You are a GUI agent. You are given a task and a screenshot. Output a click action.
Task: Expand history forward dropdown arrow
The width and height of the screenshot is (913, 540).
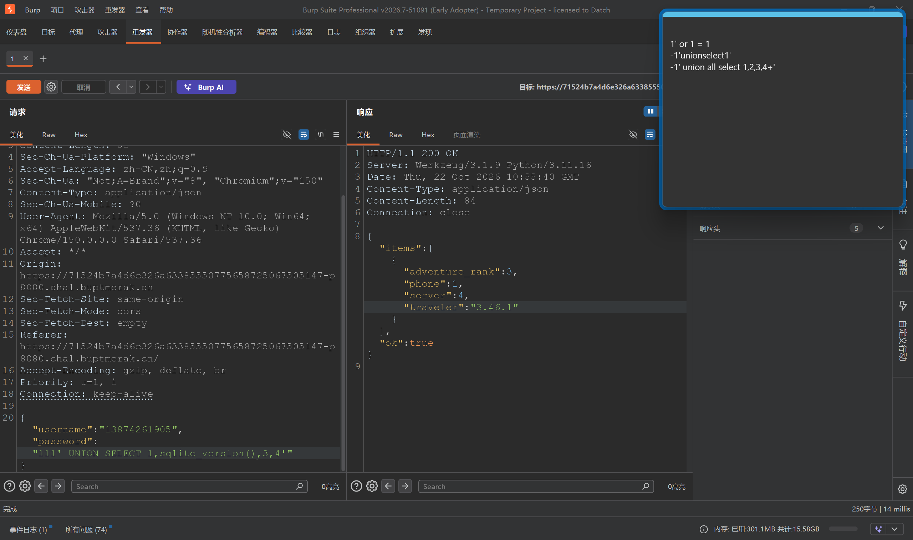(x=161, y=87)
